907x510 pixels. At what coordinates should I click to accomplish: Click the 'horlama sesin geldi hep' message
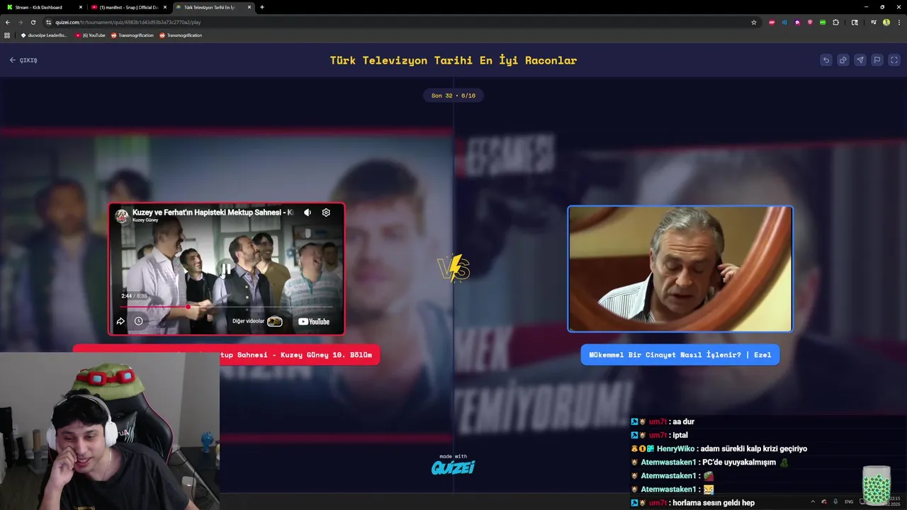pyautogui.click(x=693, y=503)
